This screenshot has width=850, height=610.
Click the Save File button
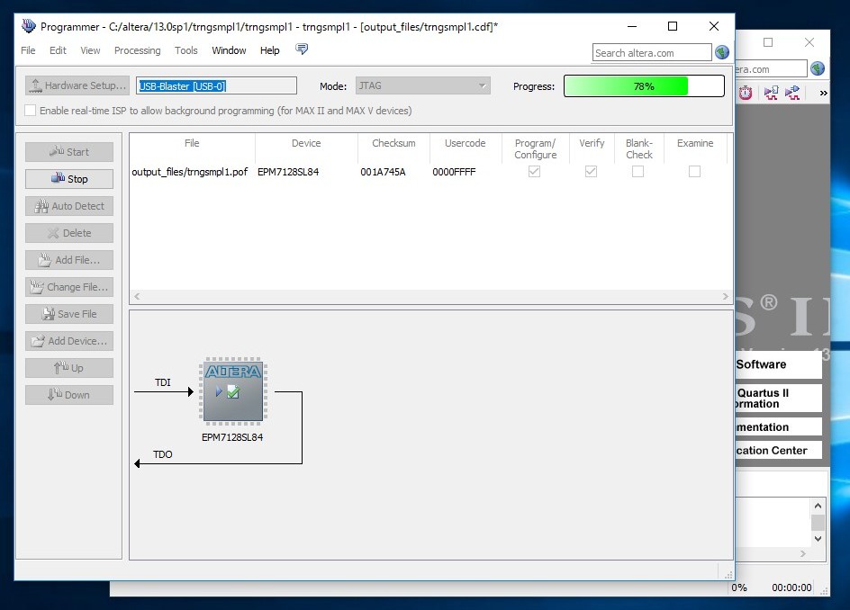pyautogui.click(x=69, y=314)
